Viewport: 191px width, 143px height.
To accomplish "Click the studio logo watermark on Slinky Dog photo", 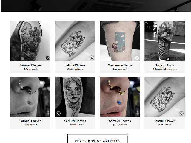I will (137, 58).
